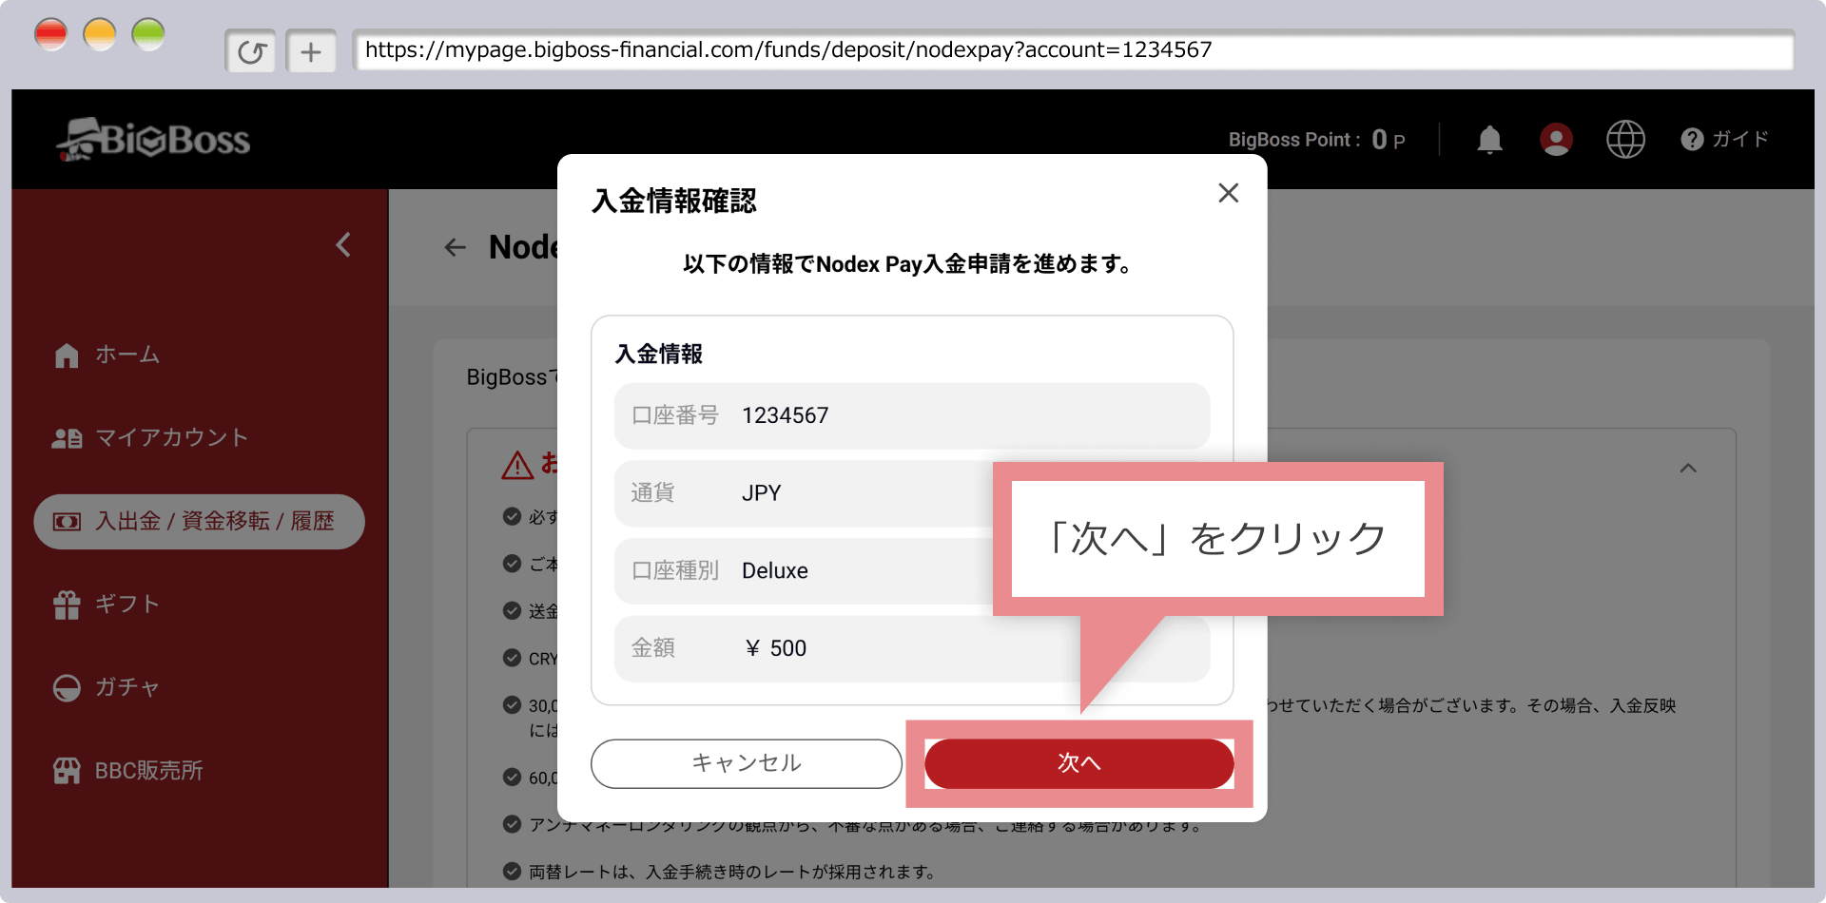Click the 両替レートは note text

point(732,872)
